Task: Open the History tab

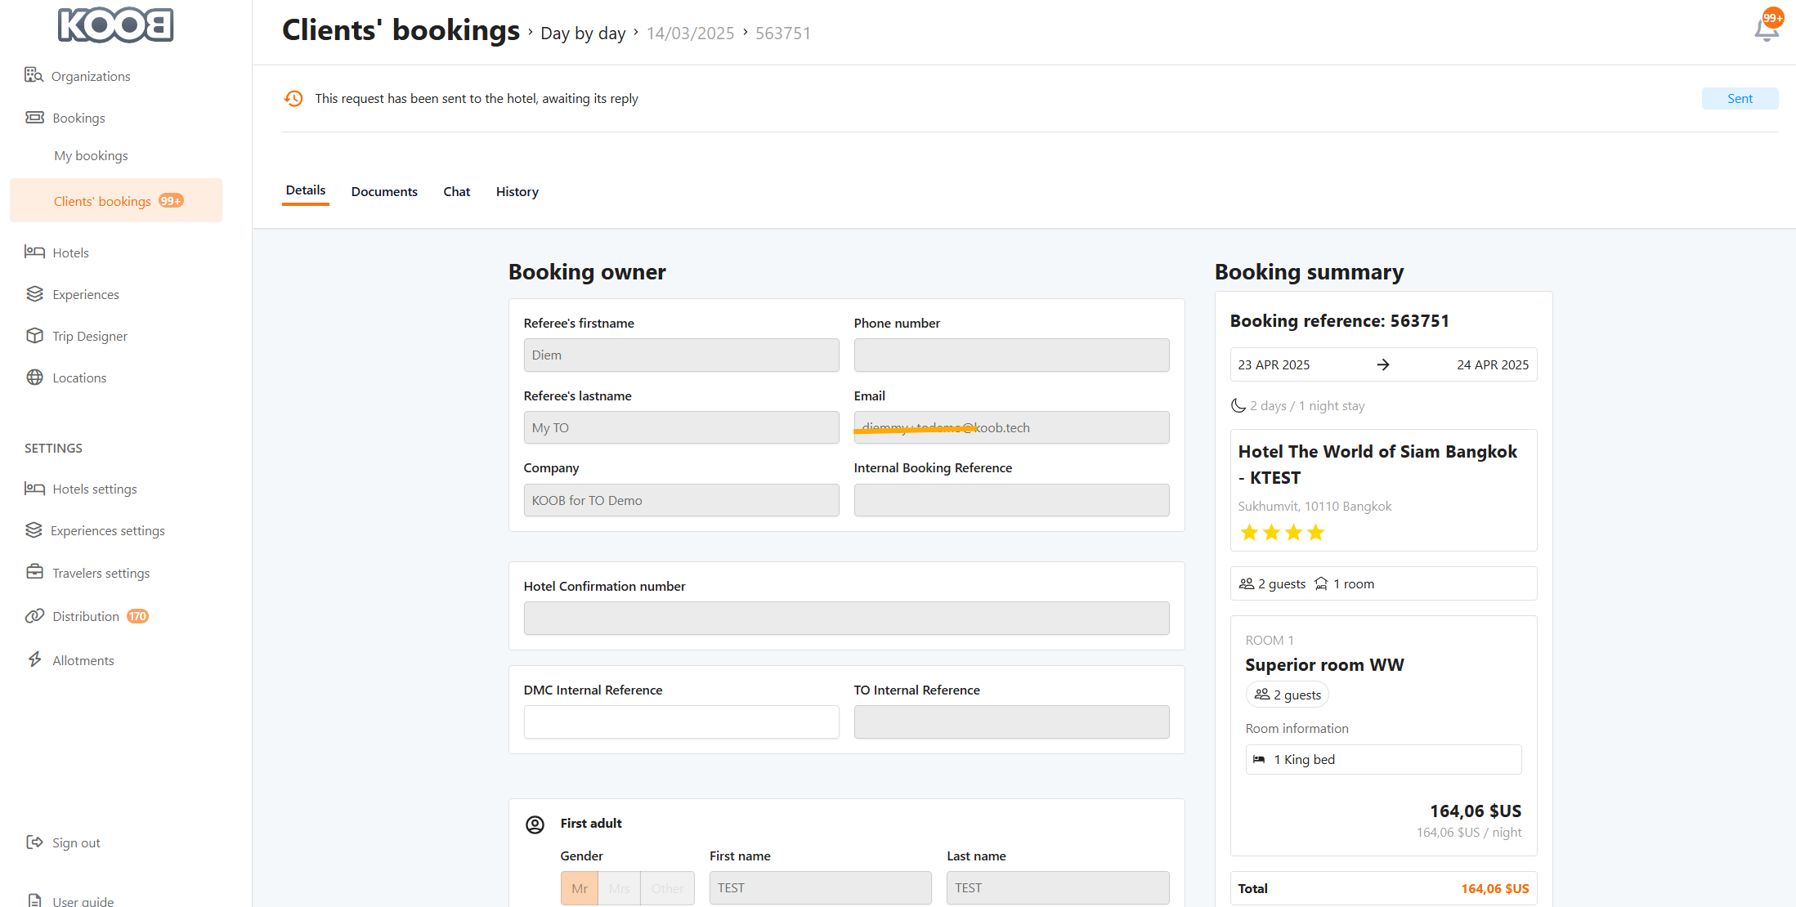Action: pyautogui.click(x=517, y=191)
